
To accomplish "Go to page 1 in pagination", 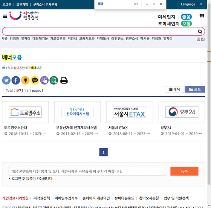I will (104, 152).
